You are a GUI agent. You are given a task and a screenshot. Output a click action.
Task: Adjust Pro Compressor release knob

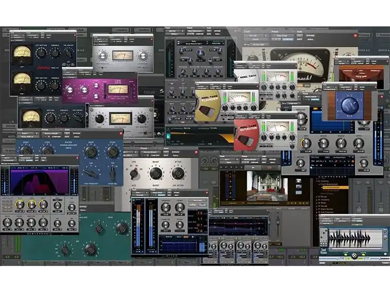[x=341, y=143]
